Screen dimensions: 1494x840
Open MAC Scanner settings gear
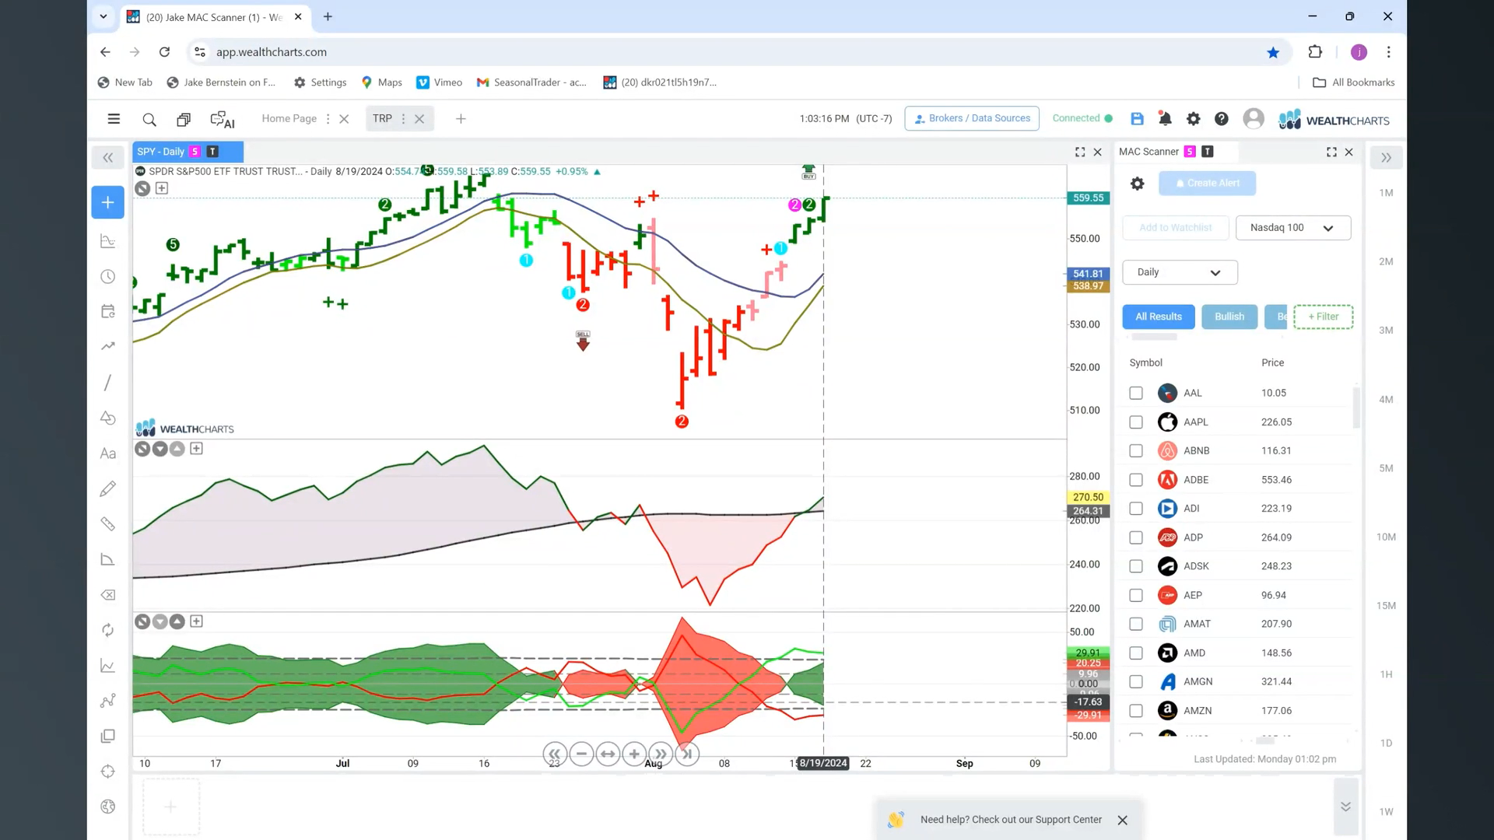1137,184
